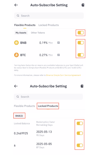The image size is (102, 155).
Task: Open the help guide icon, top screen
Action: tap(83, 5)
